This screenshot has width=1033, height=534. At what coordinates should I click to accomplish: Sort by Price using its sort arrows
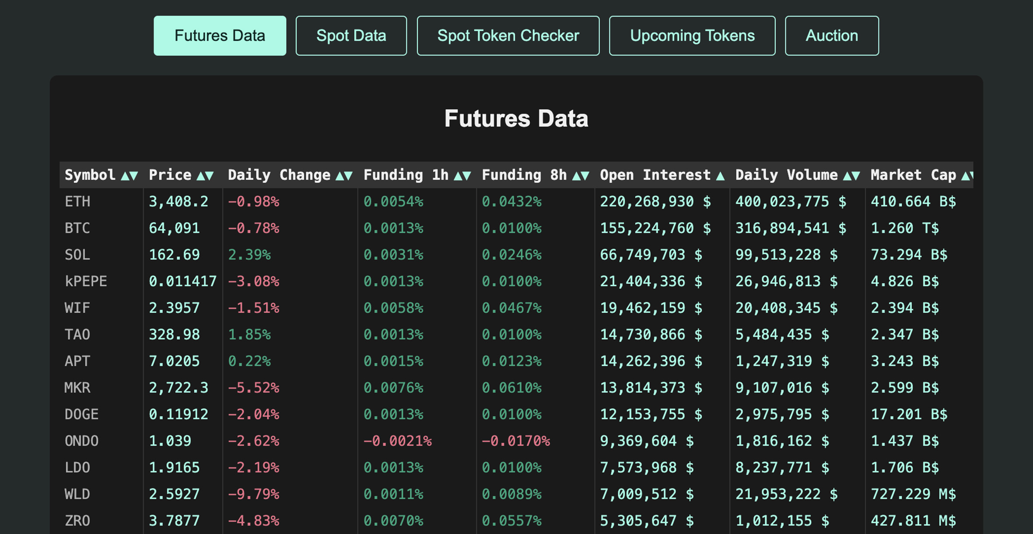tap(205, 176)
